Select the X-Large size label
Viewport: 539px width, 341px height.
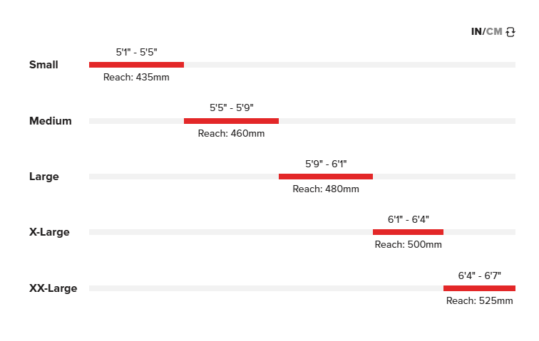[x=49, y=232]
